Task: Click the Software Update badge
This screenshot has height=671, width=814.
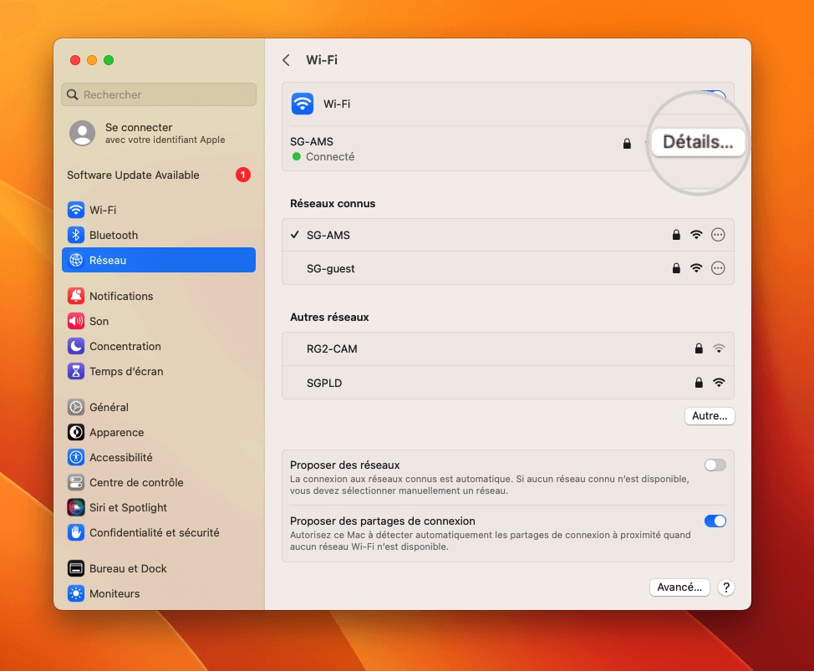Action: pos(243,175)
